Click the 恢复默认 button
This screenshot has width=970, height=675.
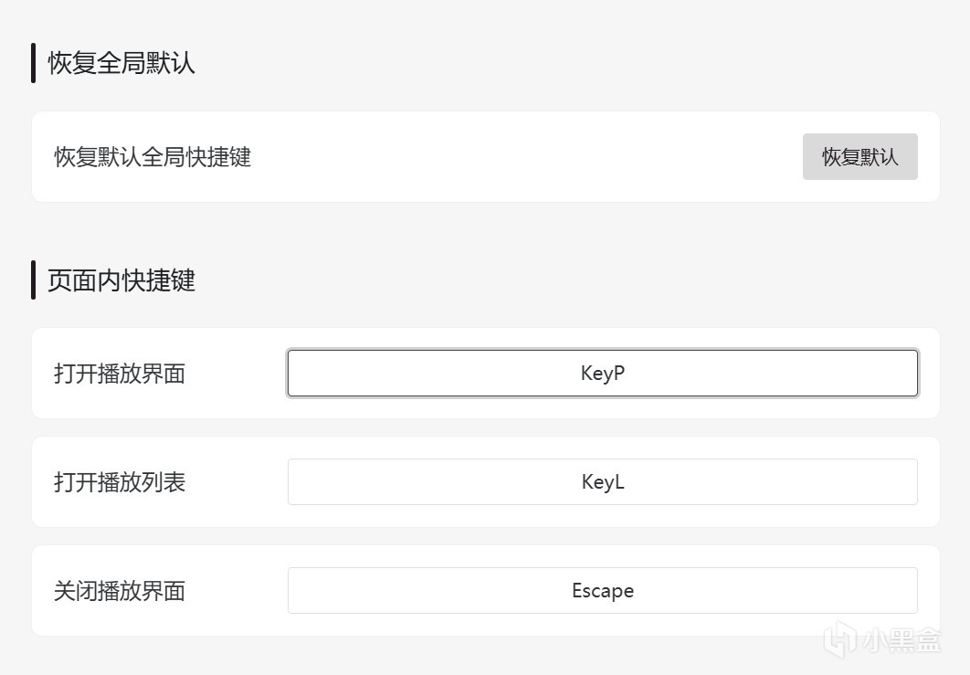tap(859, 157)
